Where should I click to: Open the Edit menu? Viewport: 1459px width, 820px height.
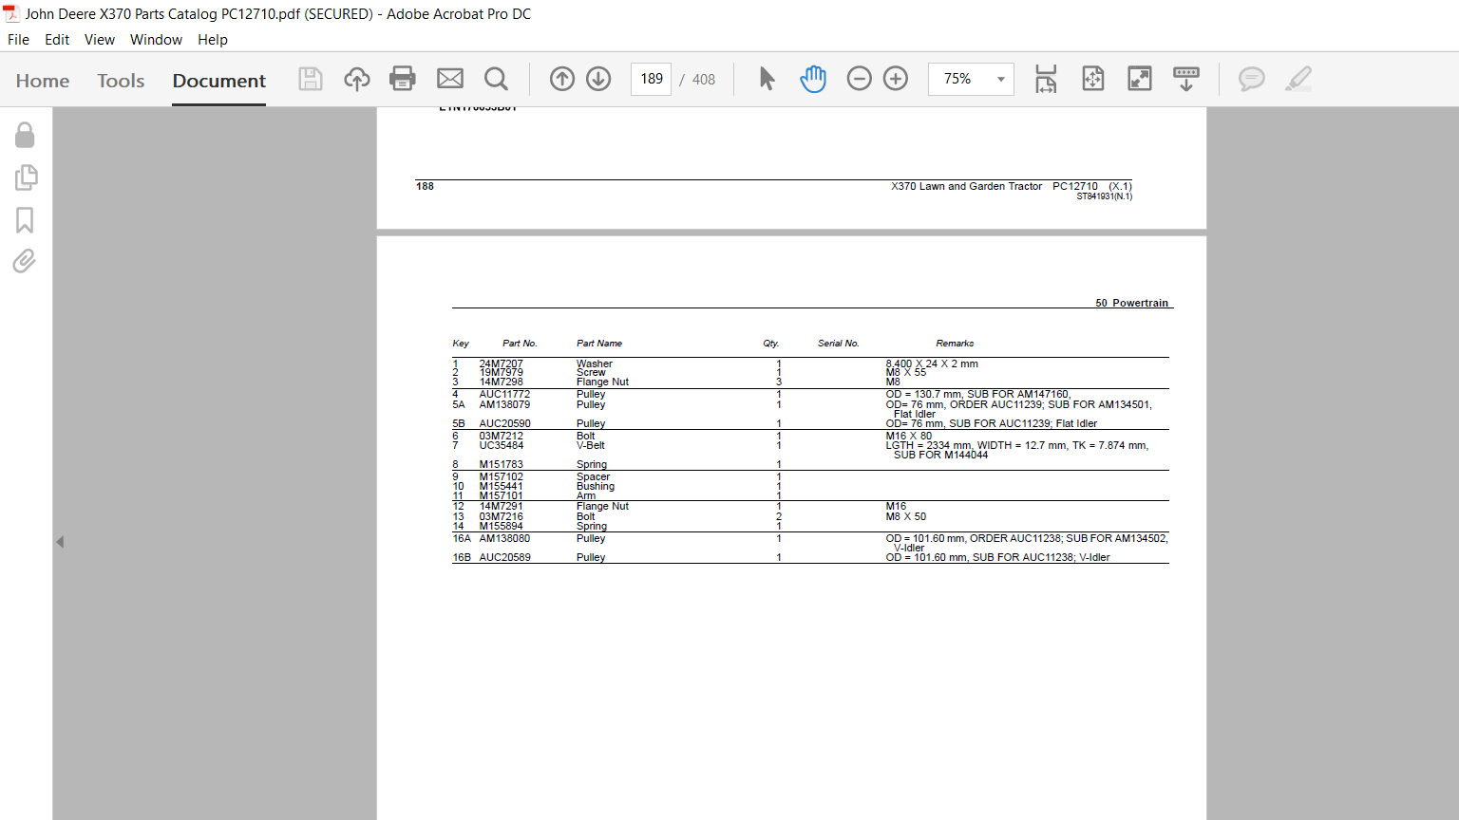point(57,39)
